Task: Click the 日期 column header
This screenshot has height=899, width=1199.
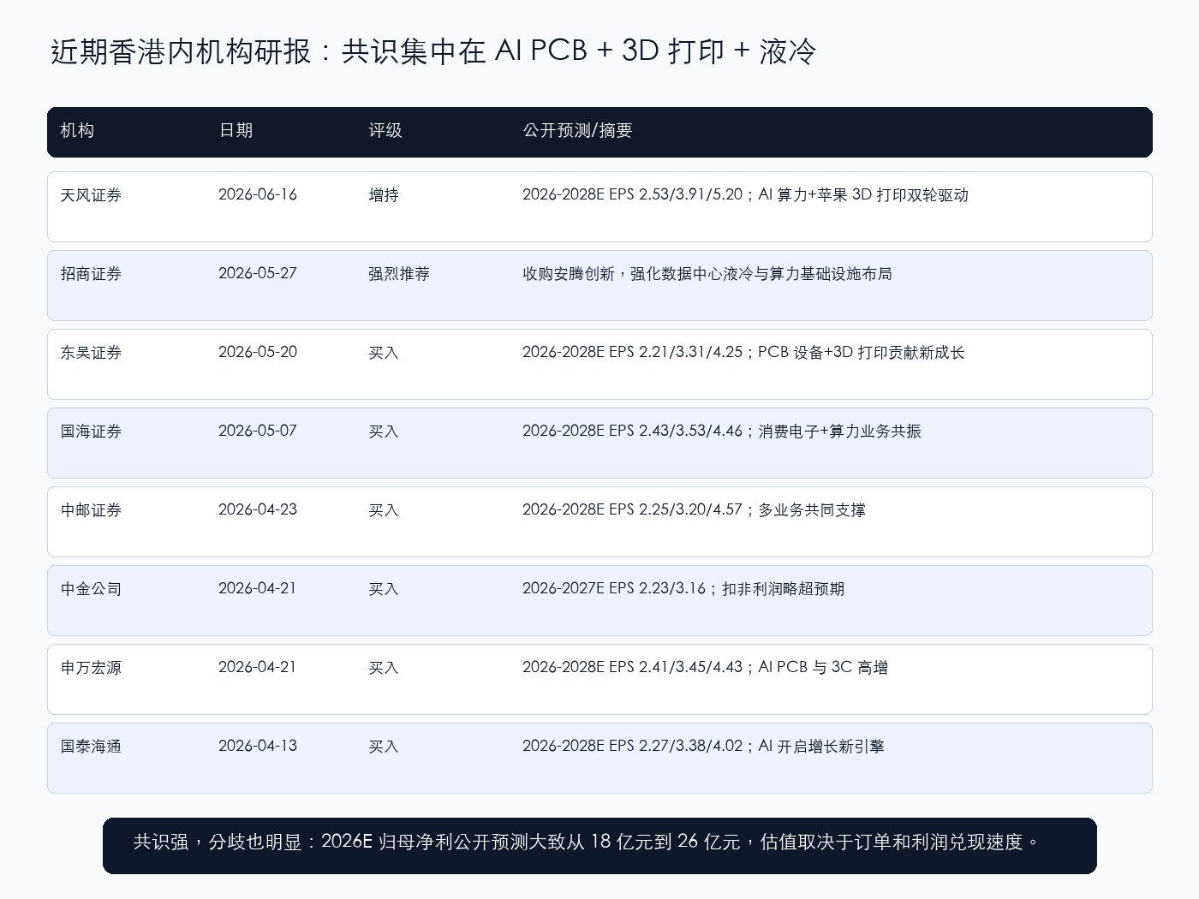Action: [x=236, y=130]
